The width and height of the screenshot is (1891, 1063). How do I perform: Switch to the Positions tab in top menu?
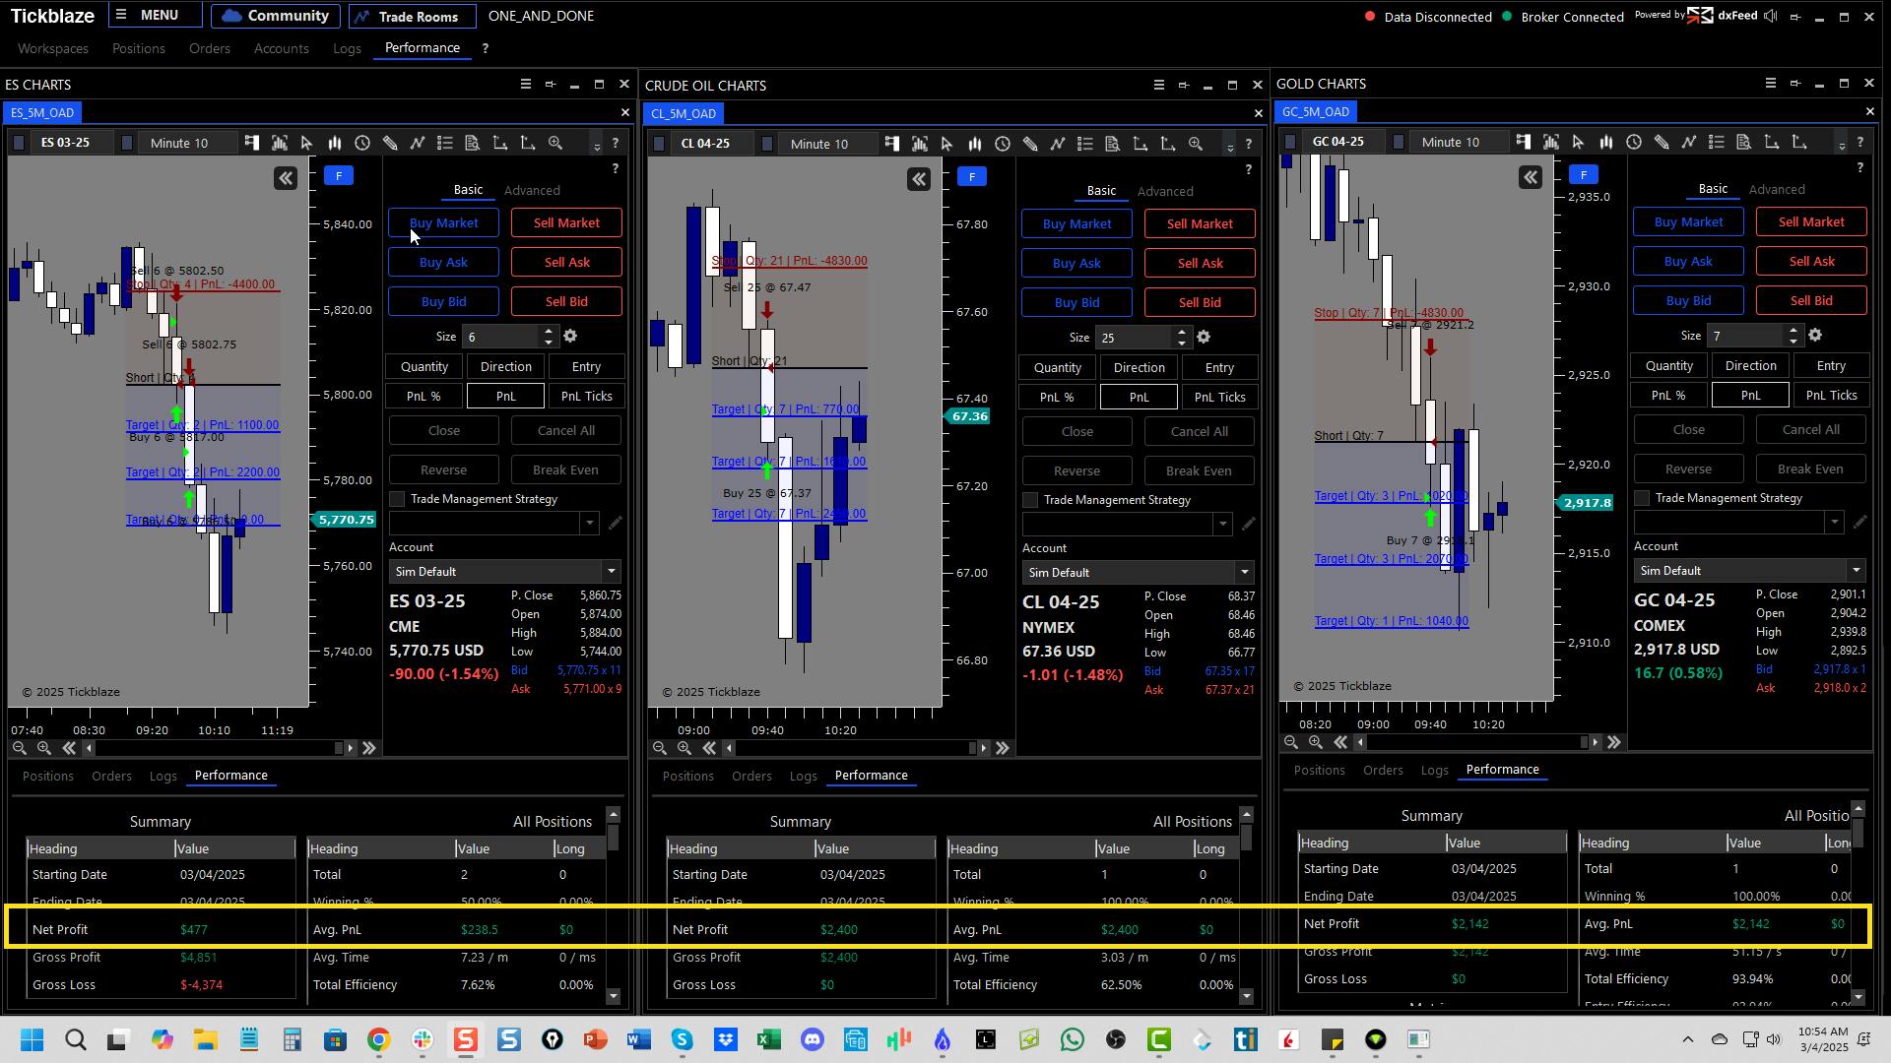(138, 48)
